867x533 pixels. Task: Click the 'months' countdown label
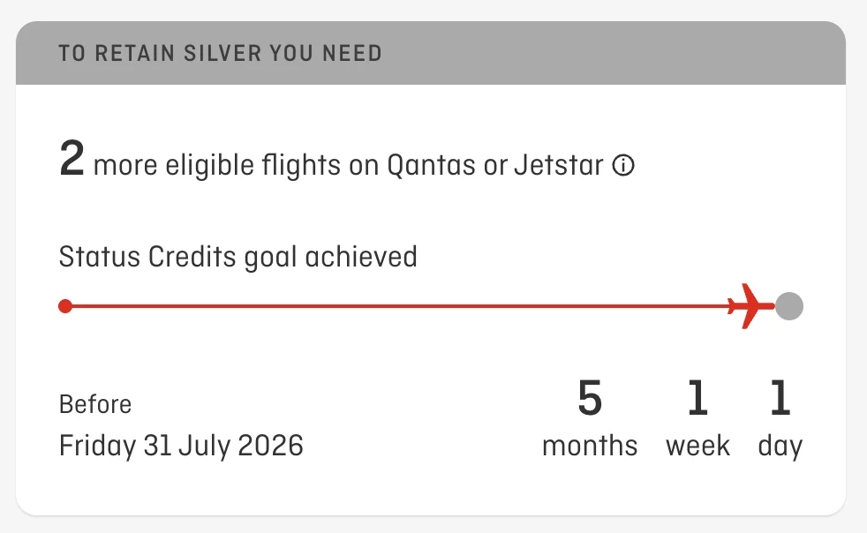coord(590,446)
